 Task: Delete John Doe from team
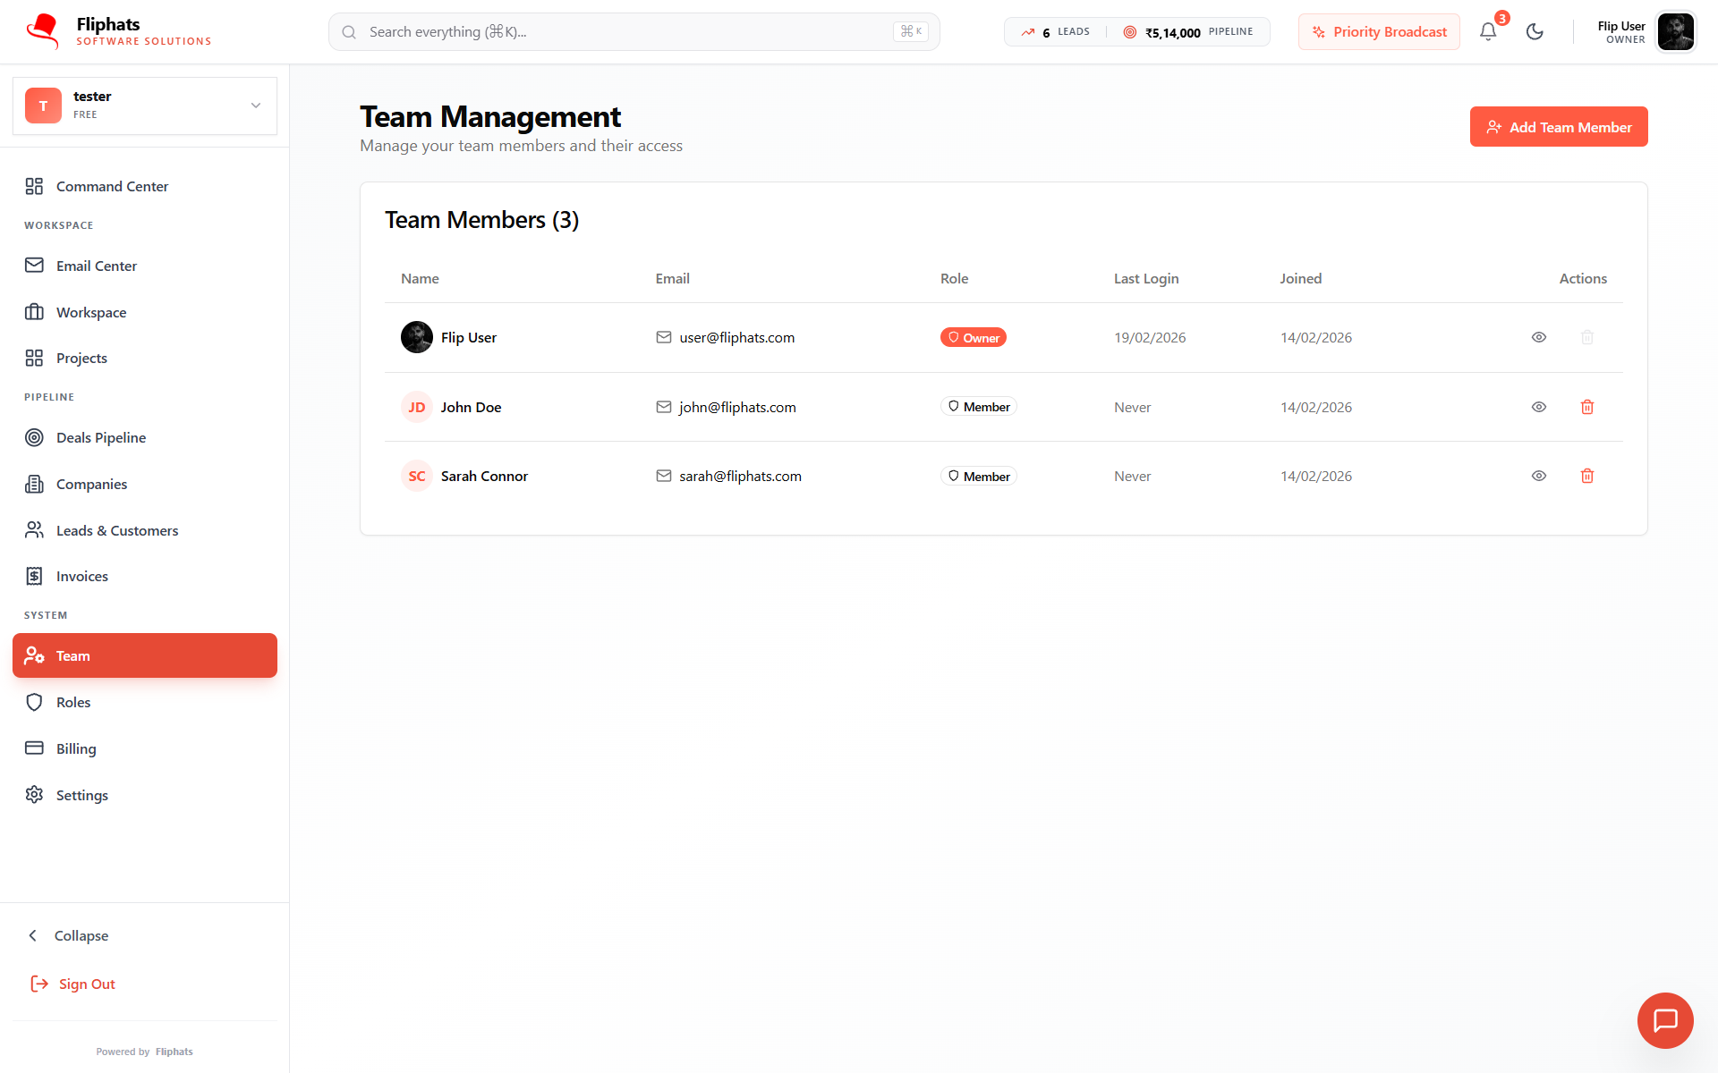[x=1586, y=407]
